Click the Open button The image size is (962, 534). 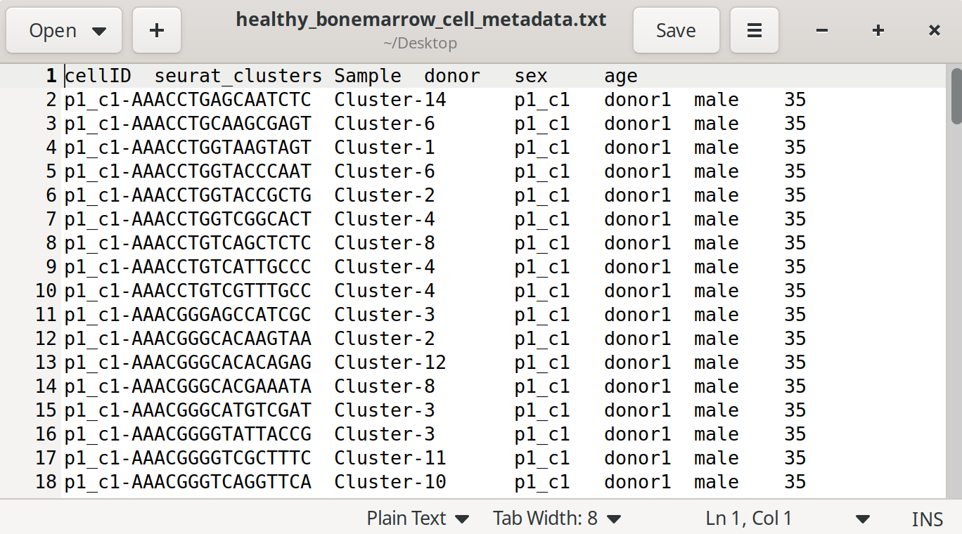53,30
